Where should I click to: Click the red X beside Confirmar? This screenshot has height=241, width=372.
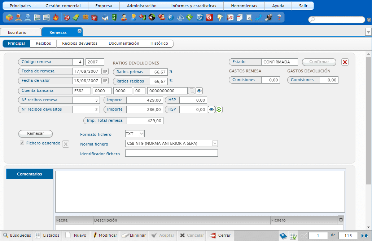point(345,62)
